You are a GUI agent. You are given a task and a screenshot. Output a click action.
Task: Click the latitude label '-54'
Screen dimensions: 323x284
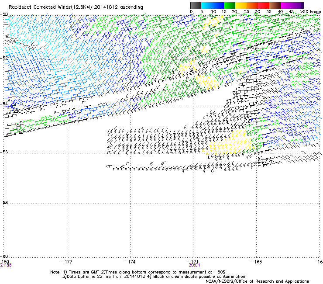tap(4, 104)
